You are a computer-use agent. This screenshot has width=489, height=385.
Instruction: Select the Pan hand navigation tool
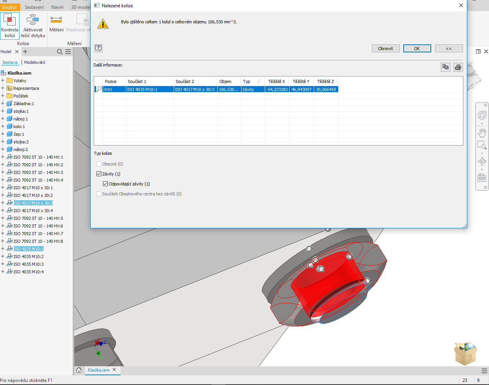pos(482,133)
